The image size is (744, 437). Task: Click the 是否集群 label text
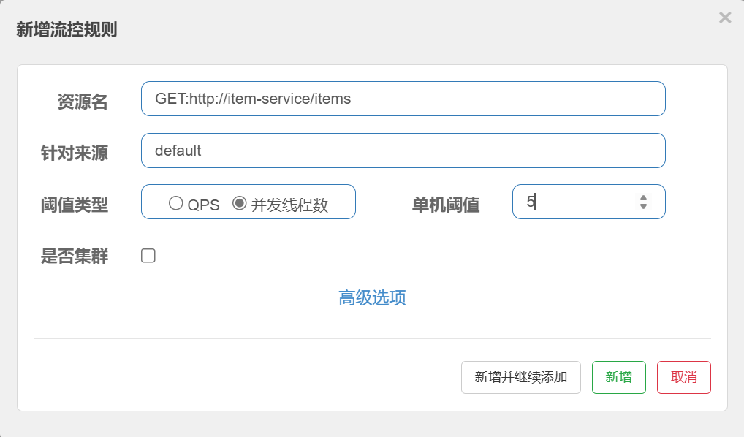[75, 256]
